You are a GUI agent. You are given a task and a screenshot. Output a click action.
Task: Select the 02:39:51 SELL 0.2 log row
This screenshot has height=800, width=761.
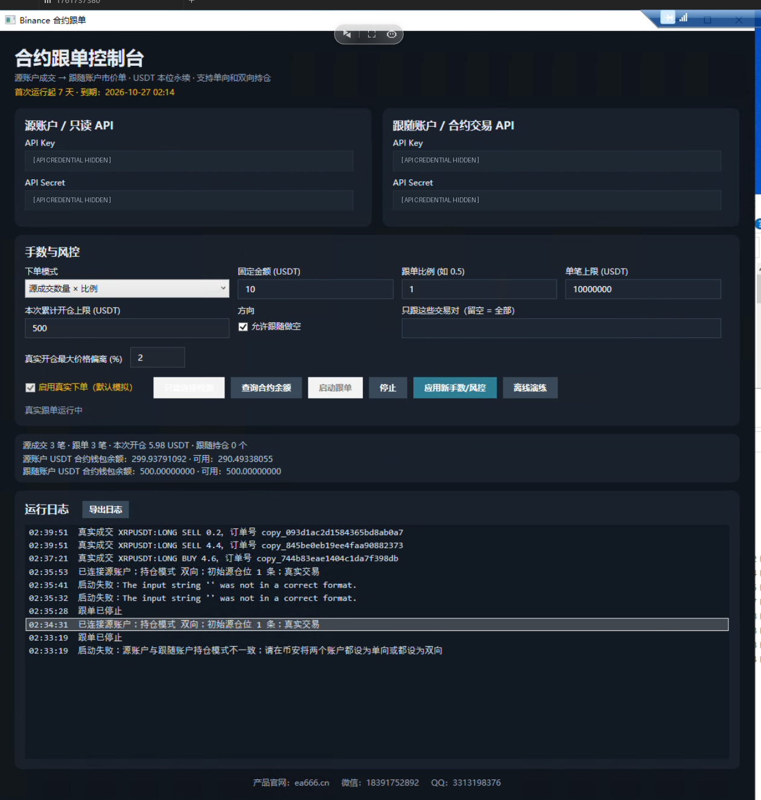point(377,532)
